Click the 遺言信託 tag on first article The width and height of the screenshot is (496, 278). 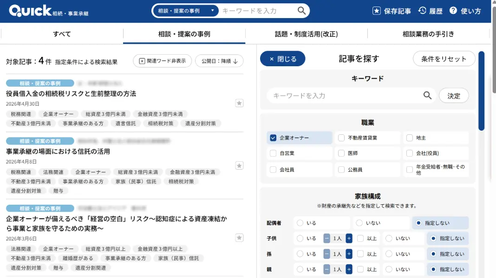click(x=125, y=123)
